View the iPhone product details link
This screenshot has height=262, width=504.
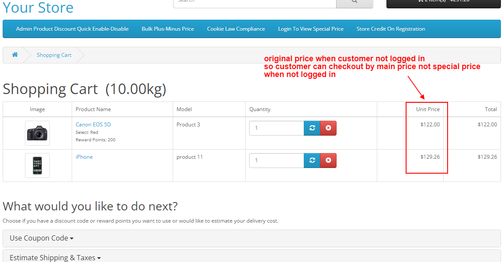click(x=84, y=157)
